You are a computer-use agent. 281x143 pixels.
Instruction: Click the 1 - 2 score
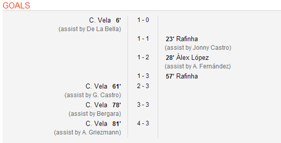143,57
